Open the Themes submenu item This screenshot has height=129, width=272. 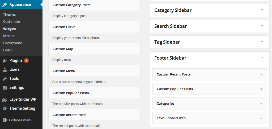(x=10, y=14)
